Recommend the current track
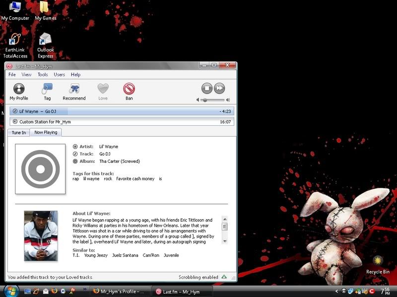Viewport: 397px width, 297px height. pyautogui.click(x=74, y=90)
